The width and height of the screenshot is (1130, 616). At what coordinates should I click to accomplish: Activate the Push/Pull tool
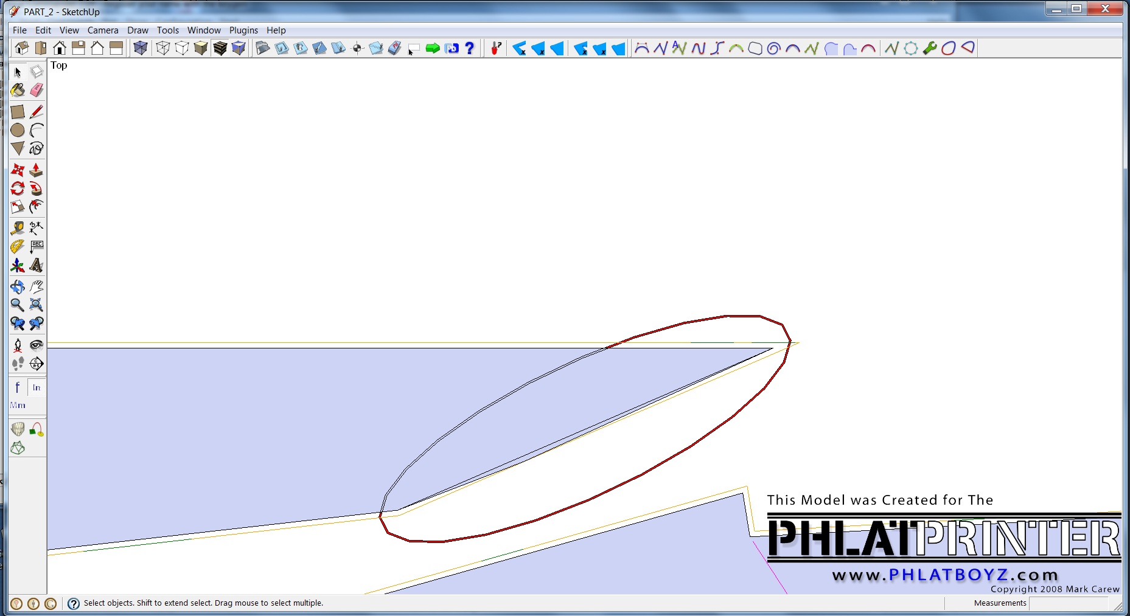coord(37,170)
